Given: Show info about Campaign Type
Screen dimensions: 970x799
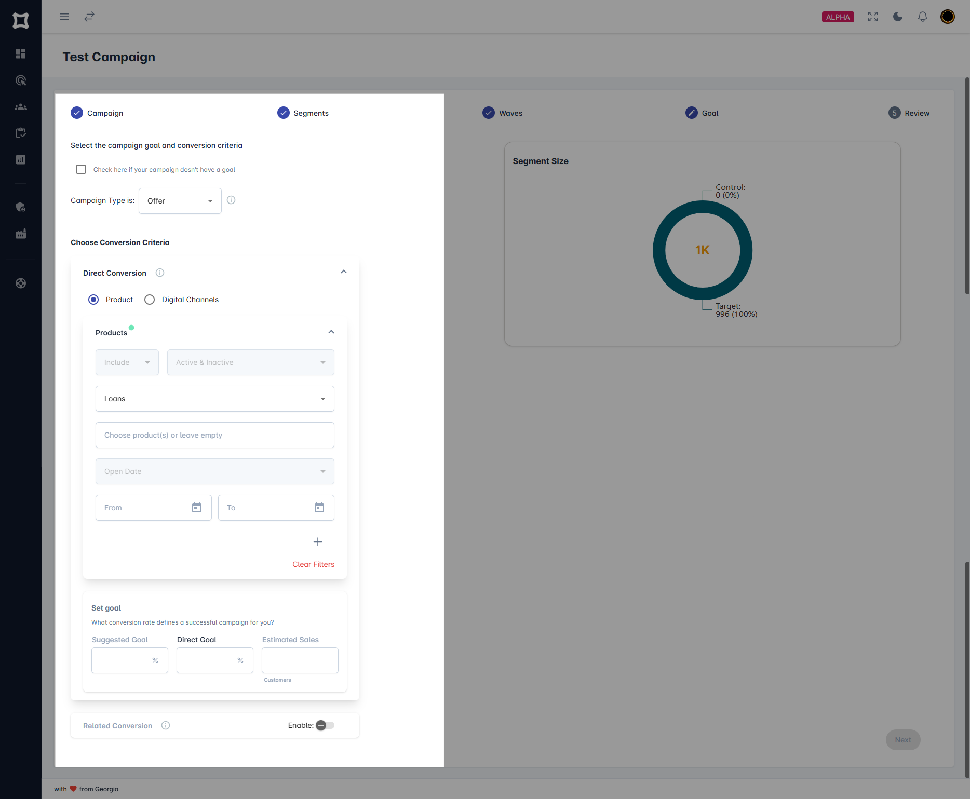Looking at the screenshot, I should coord(231,200).
